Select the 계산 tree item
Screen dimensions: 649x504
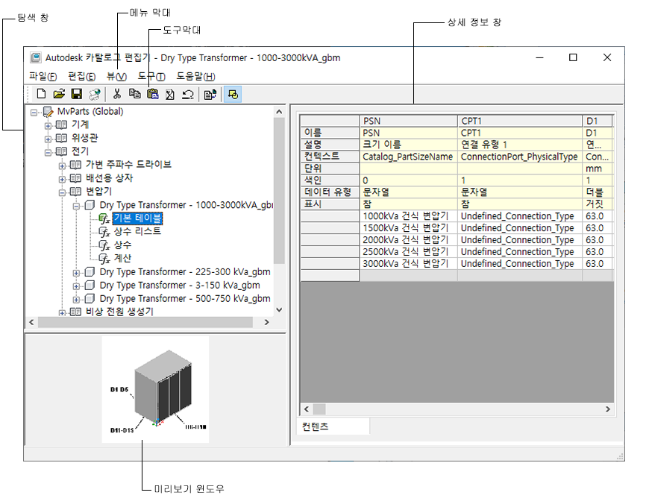coord(122,258)
